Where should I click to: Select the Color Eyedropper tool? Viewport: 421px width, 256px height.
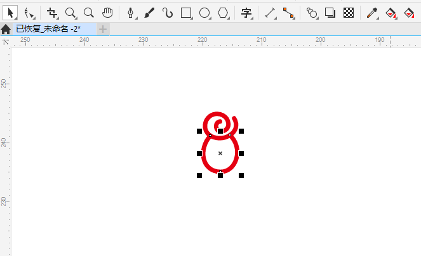372,13
